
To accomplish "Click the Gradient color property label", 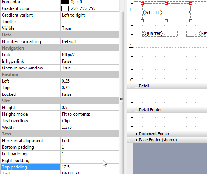I will [15, 8].
